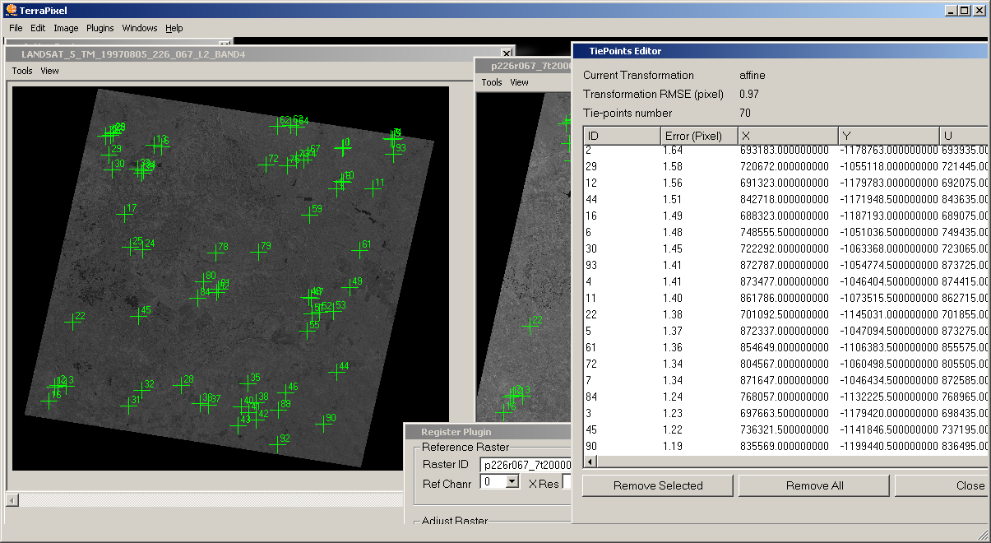Click tie-point 22 in the p226r067 window
Image resolution: width=991 pixels, height=543 pixels.
530,326
